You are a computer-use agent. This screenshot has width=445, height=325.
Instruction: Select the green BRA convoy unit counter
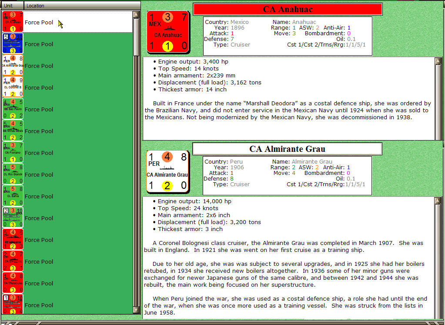pos(13,218)
